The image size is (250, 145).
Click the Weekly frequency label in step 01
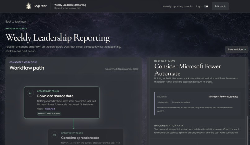coord(40,109)
